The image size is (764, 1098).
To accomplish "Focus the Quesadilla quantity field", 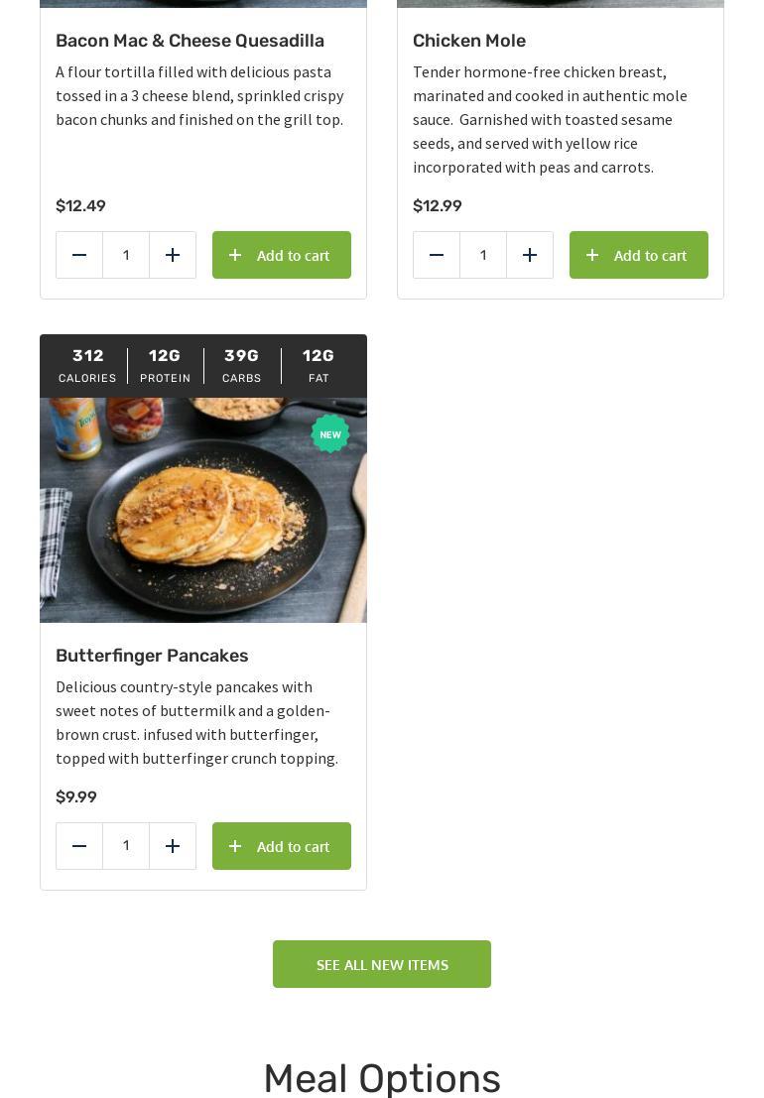I will 126,255.
